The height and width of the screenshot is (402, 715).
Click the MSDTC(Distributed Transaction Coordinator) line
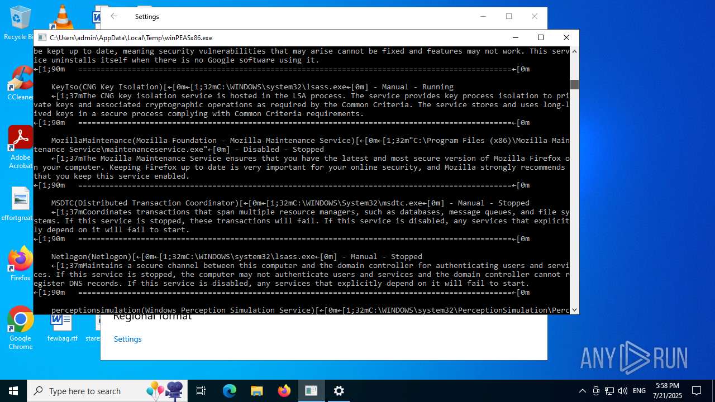point(290,203)
